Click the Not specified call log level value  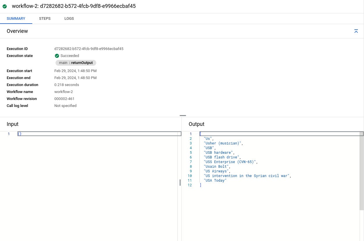click(65, 106)
